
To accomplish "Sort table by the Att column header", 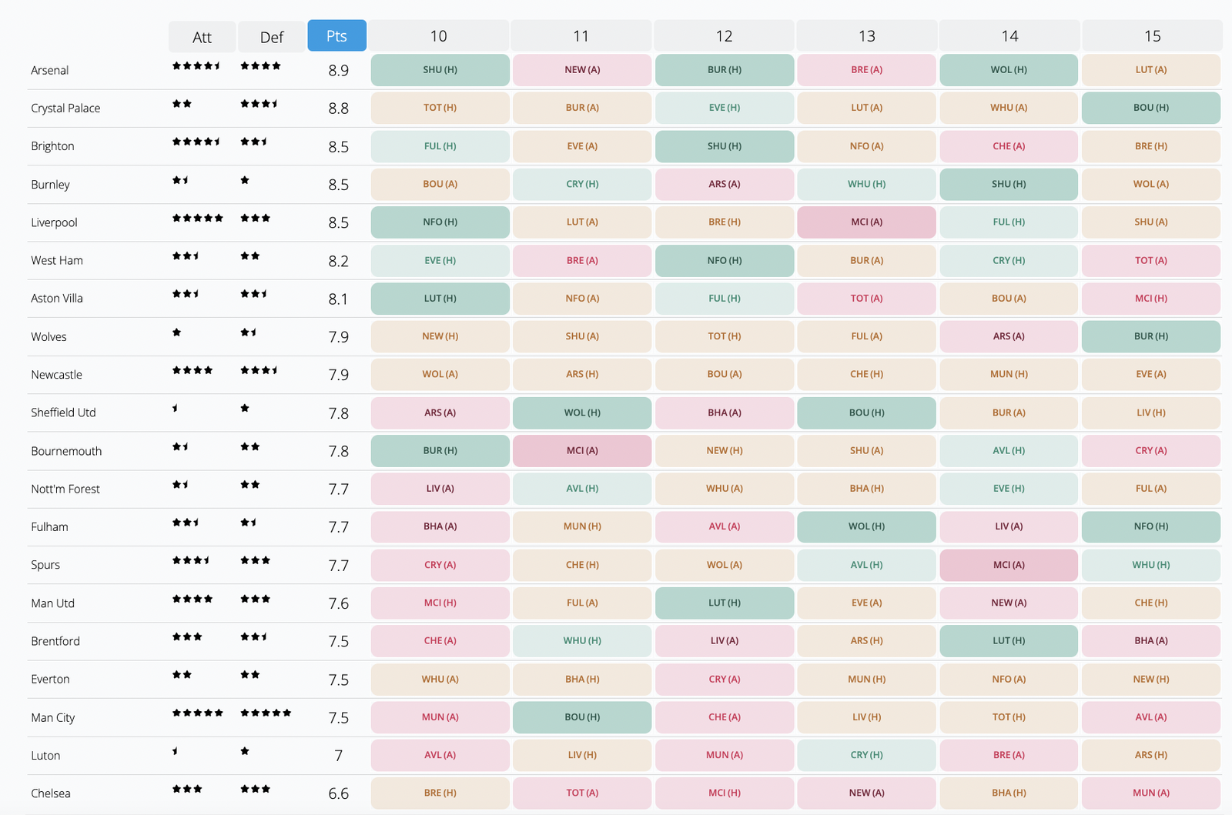I will (x=202, y=37).
